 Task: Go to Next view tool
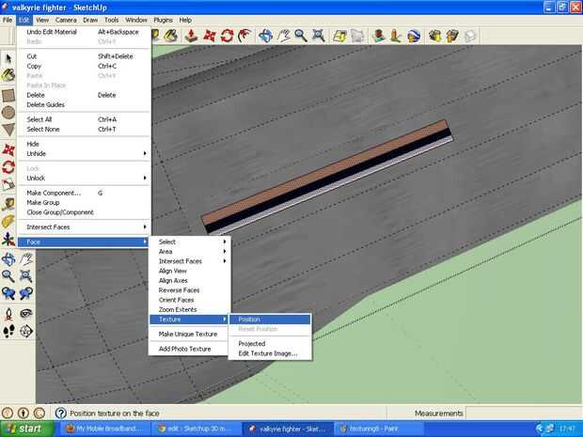click(26, 293)
